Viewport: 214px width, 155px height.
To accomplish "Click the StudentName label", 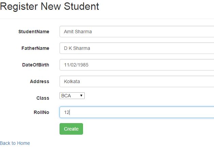I will 34,32.
